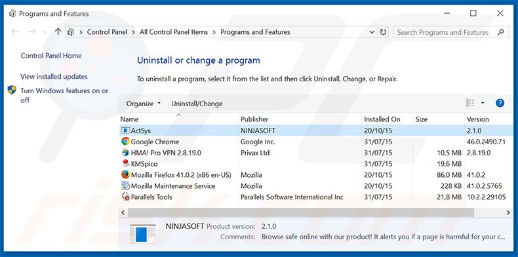Click 86,0 MB size cell

click(x=449, y=175)
